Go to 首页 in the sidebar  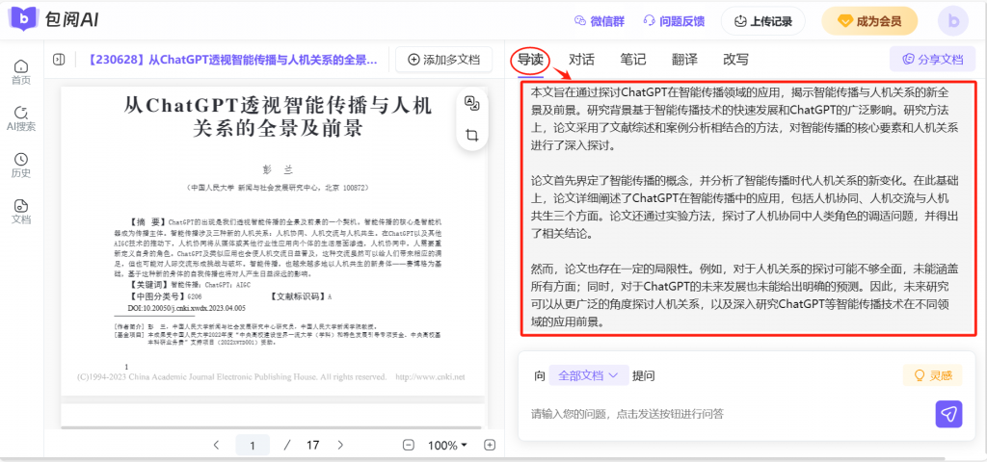click(x=21, y=72)
